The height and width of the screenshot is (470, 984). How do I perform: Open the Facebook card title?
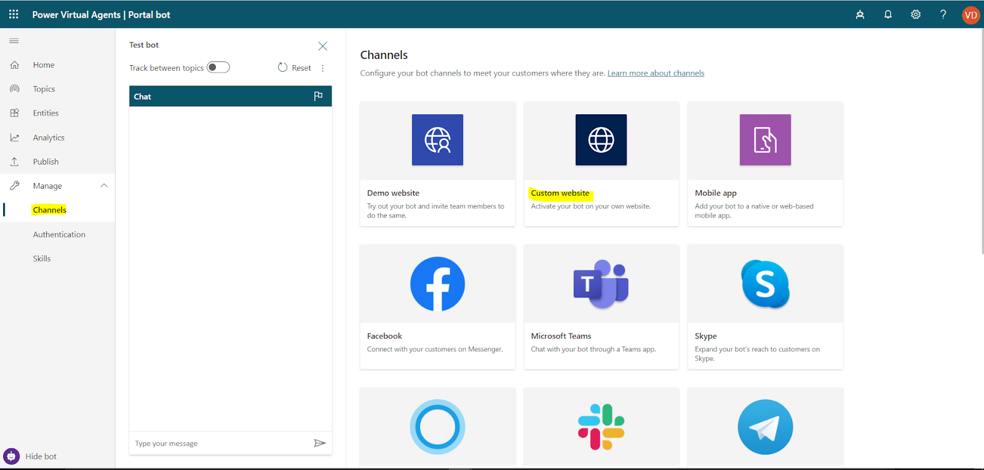[x=384, y=336]
